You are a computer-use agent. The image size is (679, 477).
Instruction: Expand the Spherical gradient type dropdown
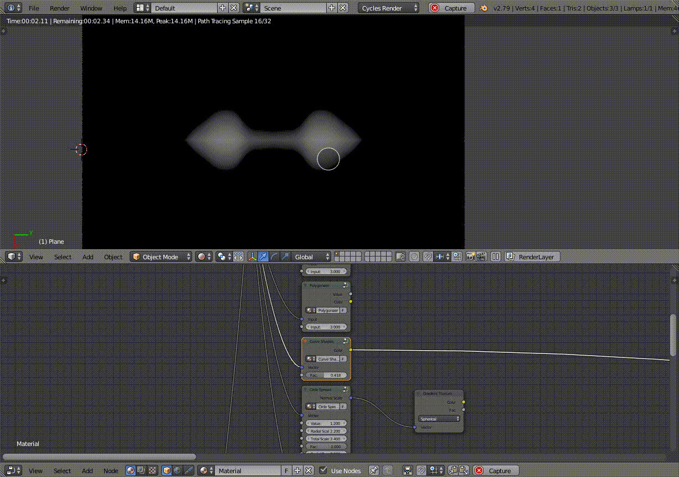pos(440,419)
